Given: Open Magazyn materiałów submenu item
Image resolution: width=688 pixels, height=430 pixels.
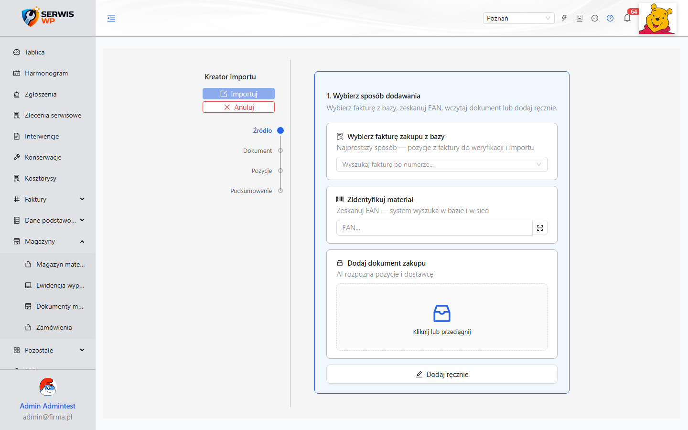Looking at the screenshot, I should [x=48, y=264].
